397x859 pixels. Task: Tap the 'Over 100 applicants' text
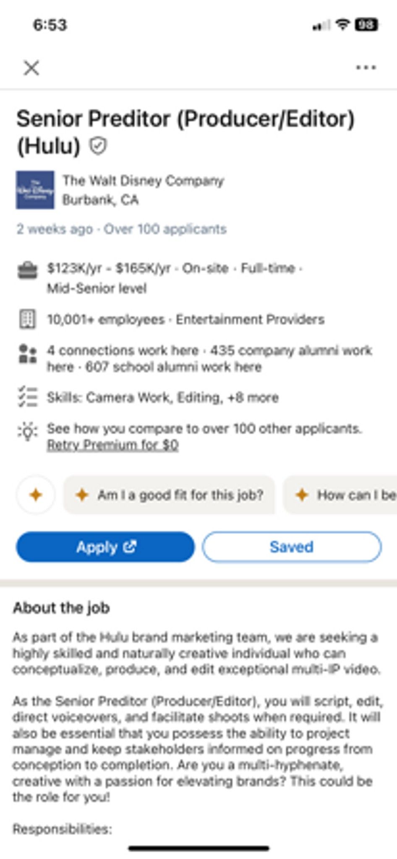coord(165,229)
